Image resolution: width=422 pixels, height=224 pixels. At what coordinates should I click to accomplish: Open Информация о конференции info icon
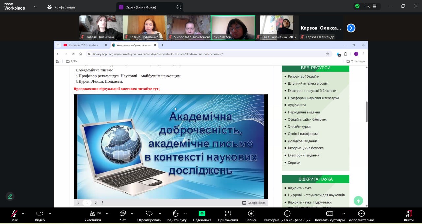287,214
